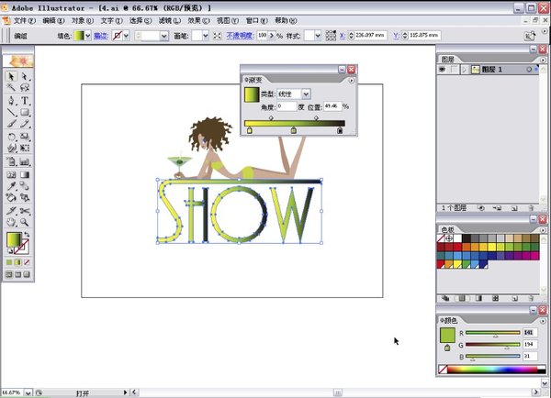Select the Free Transform tool
The width and height of the screenshot is (551, 398).
(x=24, y=148)
